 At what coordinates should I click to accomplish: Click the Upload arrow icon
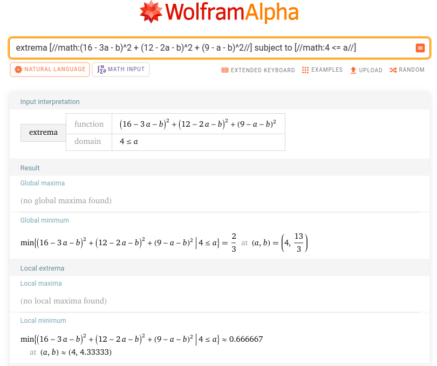(x=353, y=70)
